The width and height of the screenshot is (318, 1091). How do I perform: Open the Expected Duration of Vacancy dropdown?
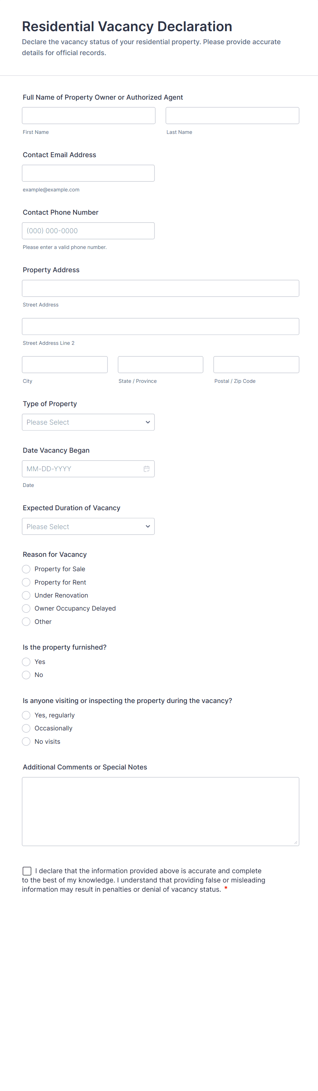coord(88,526)
